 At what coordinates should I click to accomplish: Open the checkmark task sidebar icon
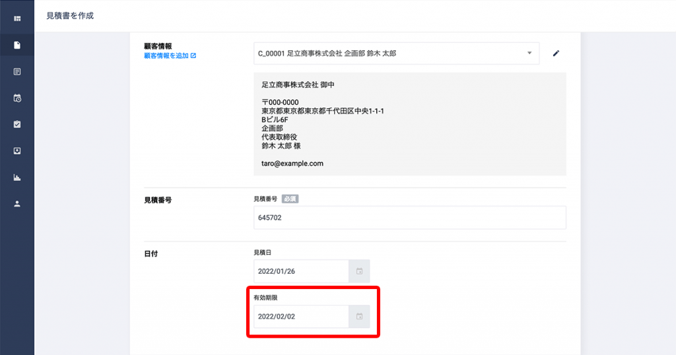coord(17,125)
